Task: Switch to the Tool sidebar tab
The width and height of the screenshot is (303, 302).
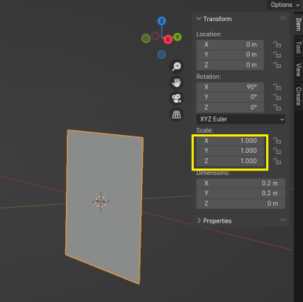Action: 298,48
